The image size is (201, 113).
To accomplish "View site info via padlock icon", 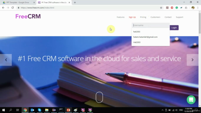I will click(19, 8).
